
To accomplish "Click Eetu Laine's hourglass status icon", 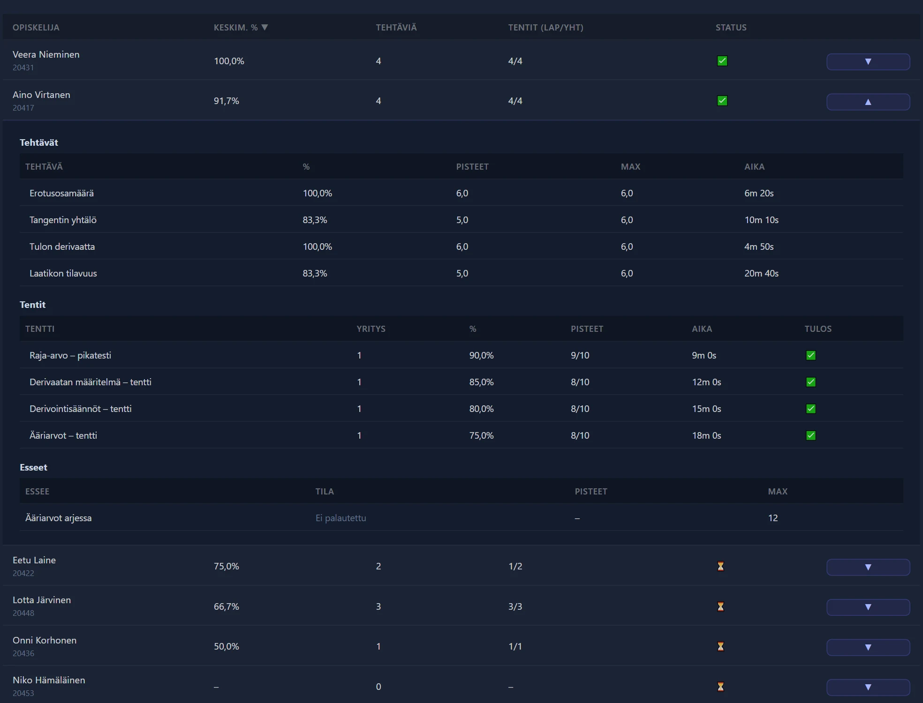I will coord(721,566).
